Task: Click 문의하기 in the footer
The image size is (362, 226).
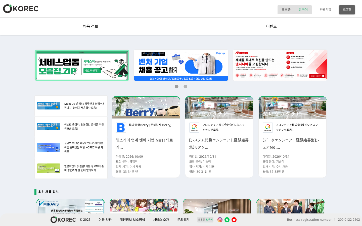Action: coord(183,220)
